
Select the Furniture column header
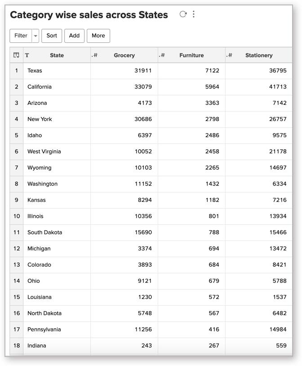coord(191,55)
